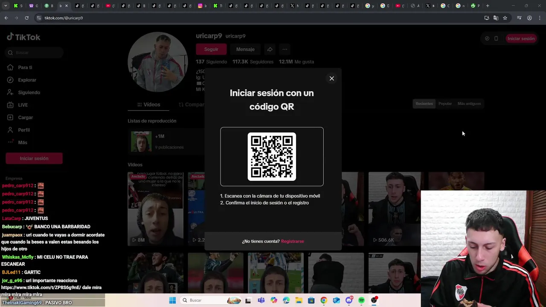Open Chrome profile avatar icon

pos(529,18)
